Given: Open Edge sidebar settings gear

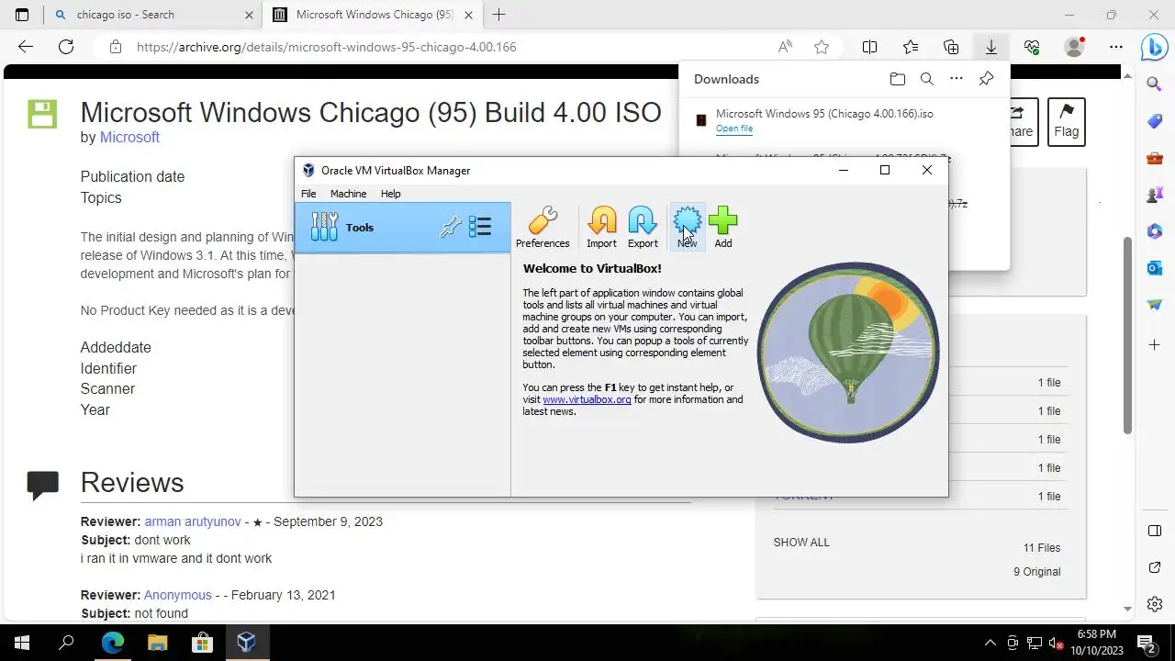Looking at the screenshot, I should tap(1155, 604).
